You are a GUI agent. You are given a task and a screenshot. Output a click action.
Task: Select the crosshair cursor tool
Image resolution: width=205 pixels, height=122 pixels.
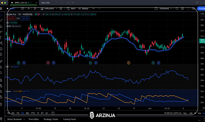click(x=1, y=15)
